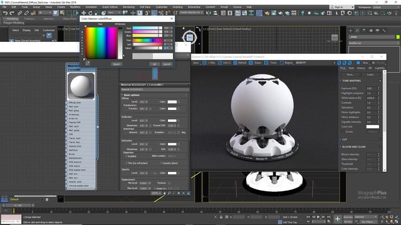Toggle the 3D Snaps icon
This screenshot has width=401, height=225.
click(148, 12)
